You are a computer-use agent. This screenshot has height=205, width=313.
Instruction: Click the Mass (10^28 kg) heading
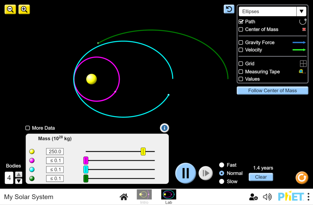coord(55,138)
